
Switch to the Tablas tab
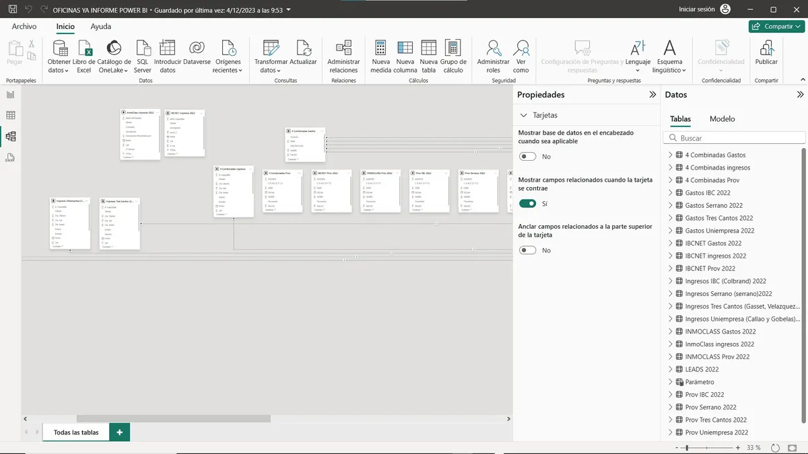[x=680, y=119]
